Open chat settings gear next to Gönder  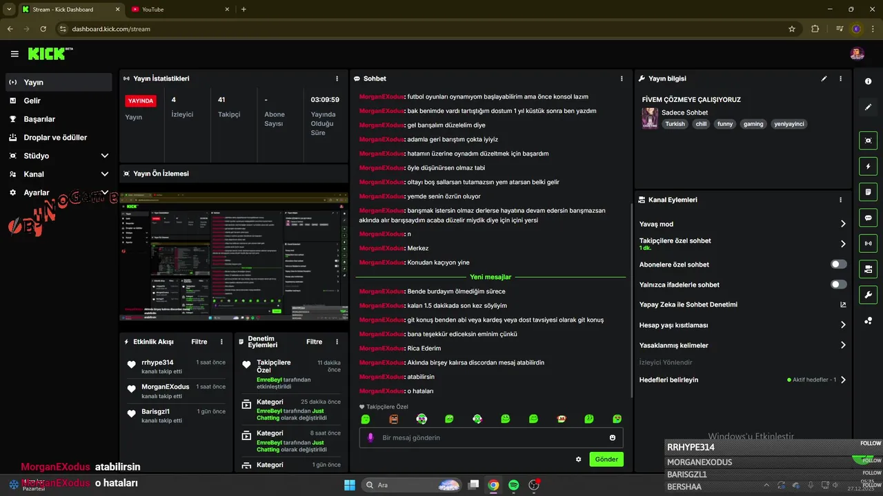[x=579, y=459]
